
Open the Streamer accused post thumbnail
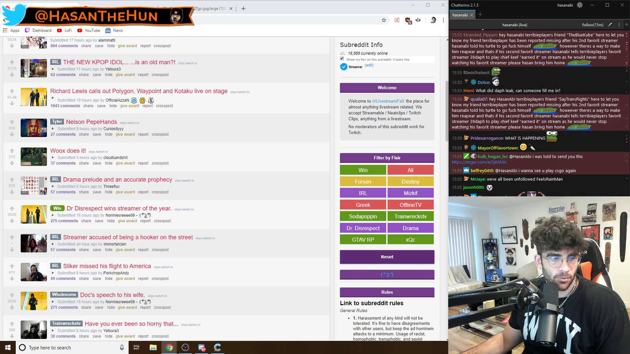tap(33, 243)
